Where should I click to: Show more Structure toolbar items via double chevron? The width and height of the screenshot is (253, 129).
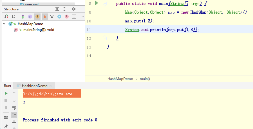[x=82, y=17]
